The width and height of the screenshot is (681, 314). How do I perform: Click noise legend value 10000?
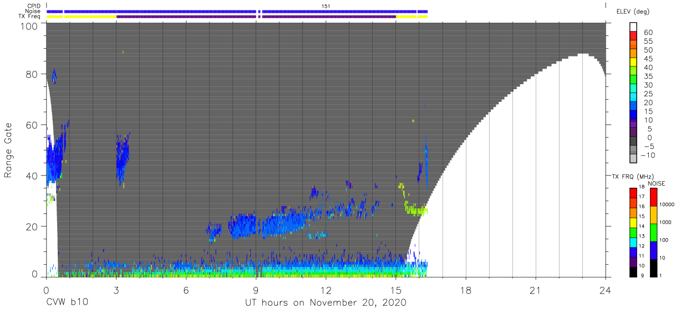point(667,204)
